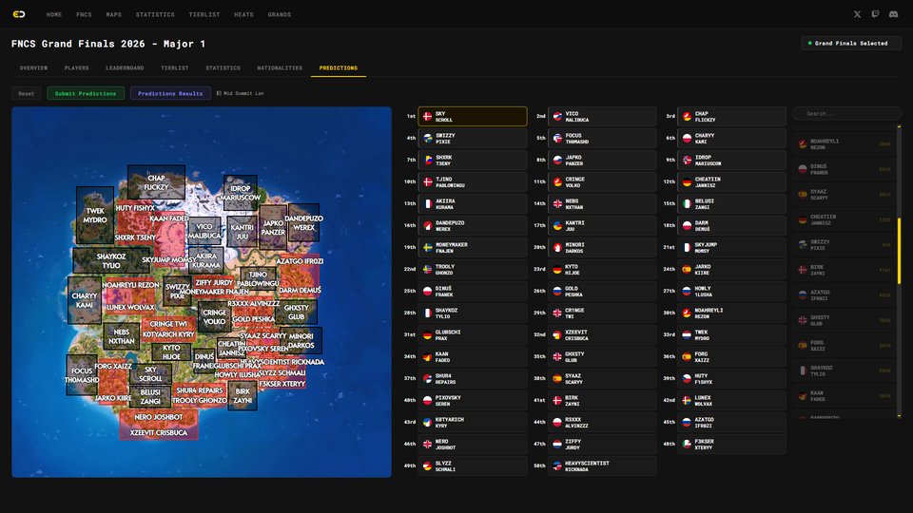Click the flag icon beside Swizzy Pixie

(x=427, y=139)
